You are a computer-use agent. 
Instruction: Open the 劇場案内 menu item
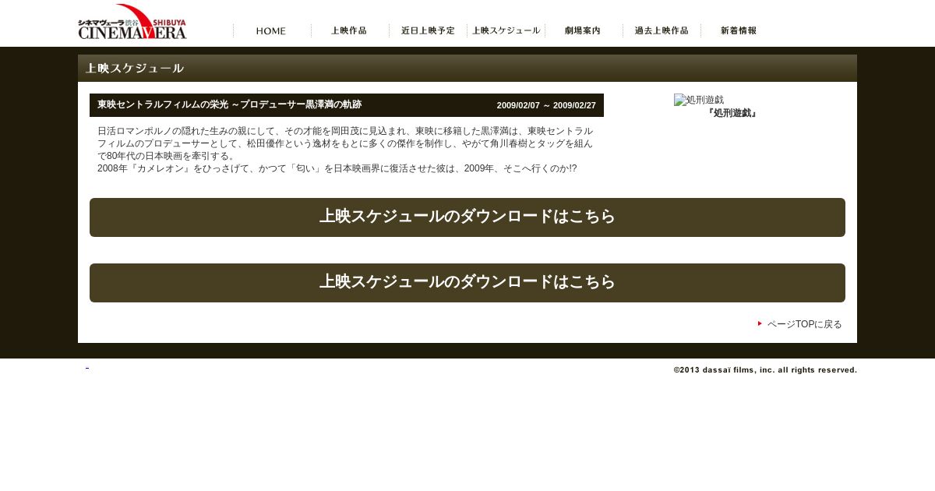tap(584, 30)
